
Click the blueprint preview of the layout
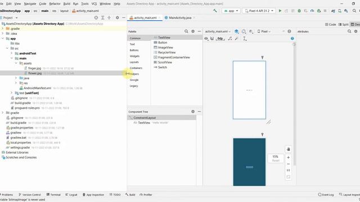coord(249,162)
